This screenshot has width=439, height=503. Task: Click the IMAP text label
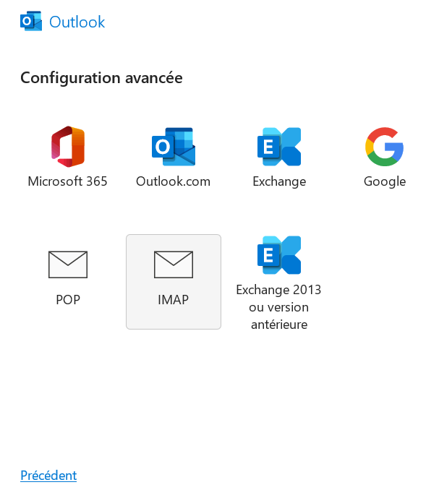pos(174,300)
